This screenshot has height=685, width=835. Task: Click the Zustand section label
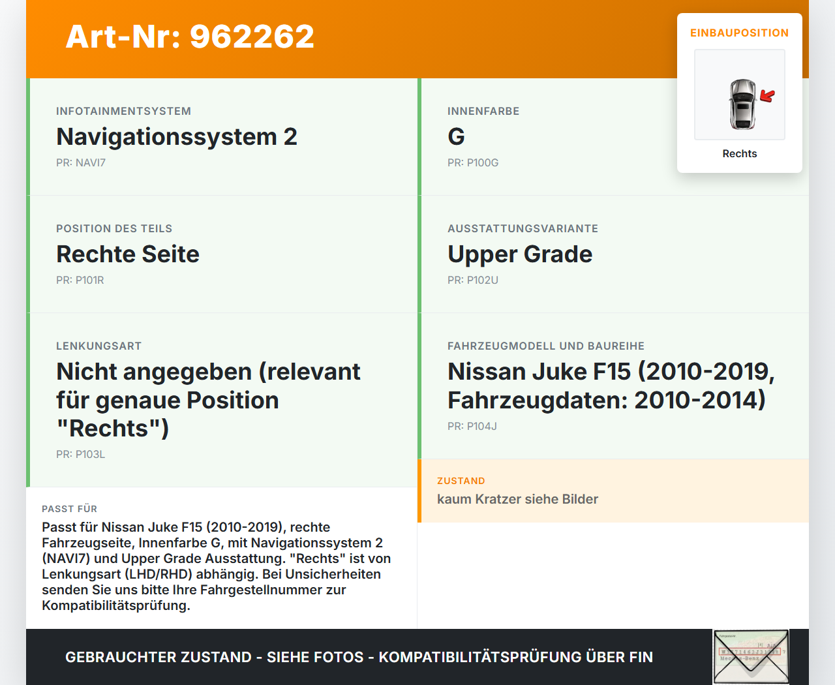pos(461,481)
